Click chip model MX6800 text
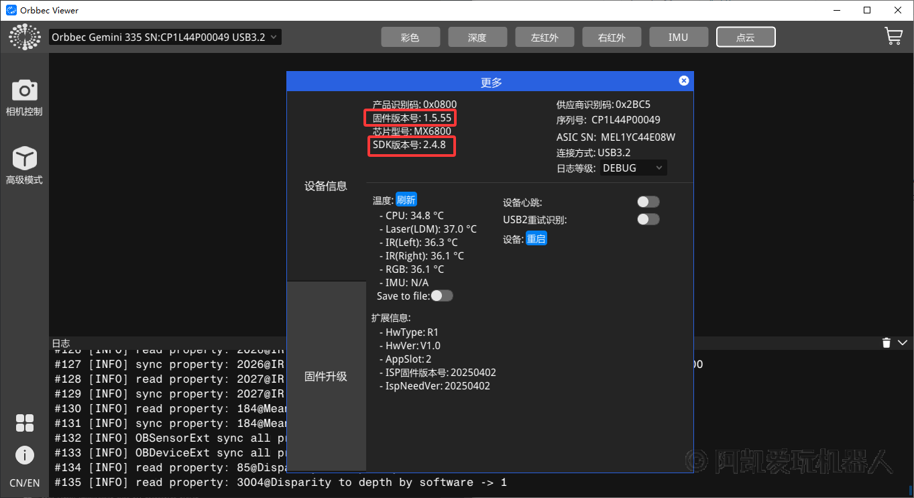 (x=412, y=131)
